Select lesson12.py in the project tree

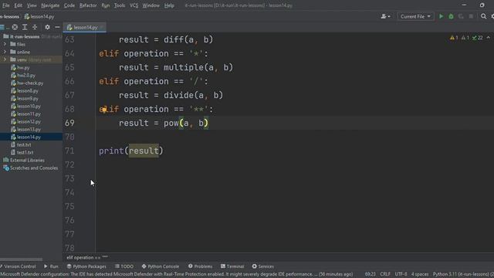pos(25,122)
